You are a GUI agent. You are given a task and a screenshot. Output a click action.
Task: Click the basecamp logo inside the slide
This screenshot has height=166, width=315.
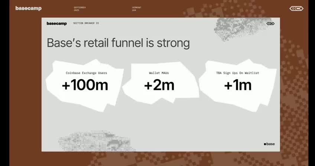point(57,23)
